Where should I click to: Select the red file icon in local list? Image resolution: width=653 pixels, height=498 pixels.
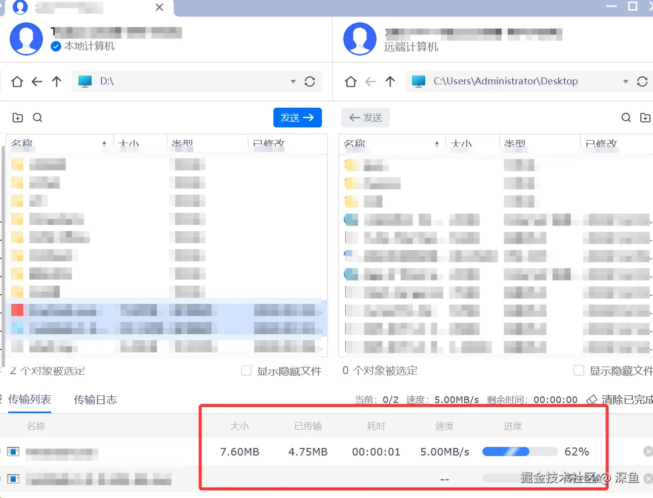coord(17,310)
